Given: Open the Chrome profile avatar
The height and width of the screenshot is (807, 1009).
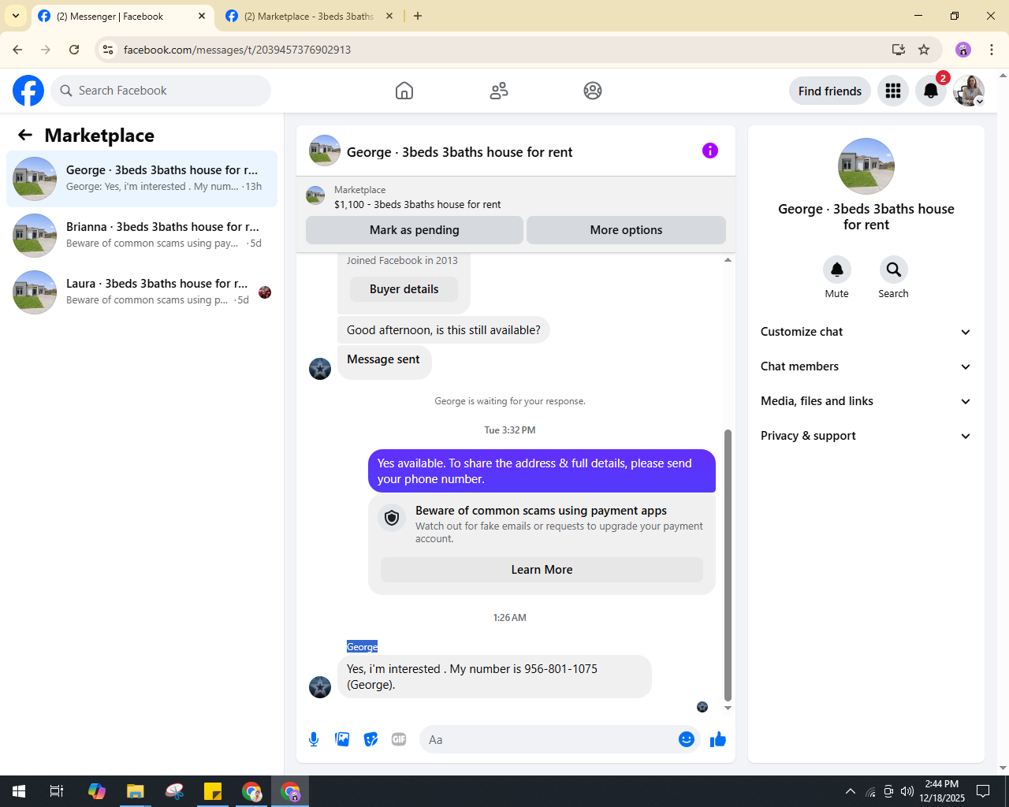Looking at the screenshot, I should coord(963,50).
